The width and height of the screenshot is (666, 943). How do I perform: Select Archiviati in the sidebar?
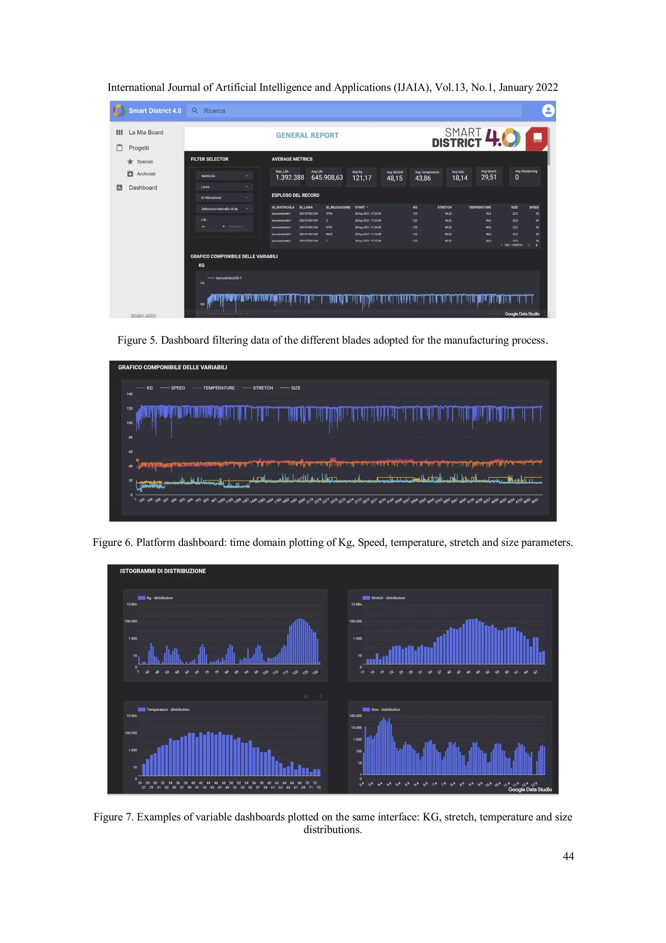click(146, 174)
